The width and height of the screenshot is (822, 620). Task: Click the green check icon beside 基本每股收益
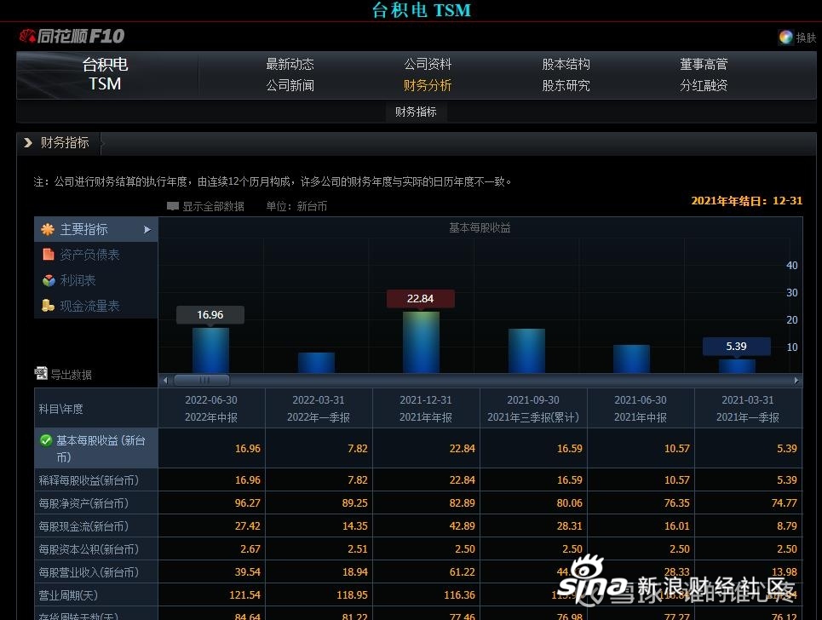point(46,440)
